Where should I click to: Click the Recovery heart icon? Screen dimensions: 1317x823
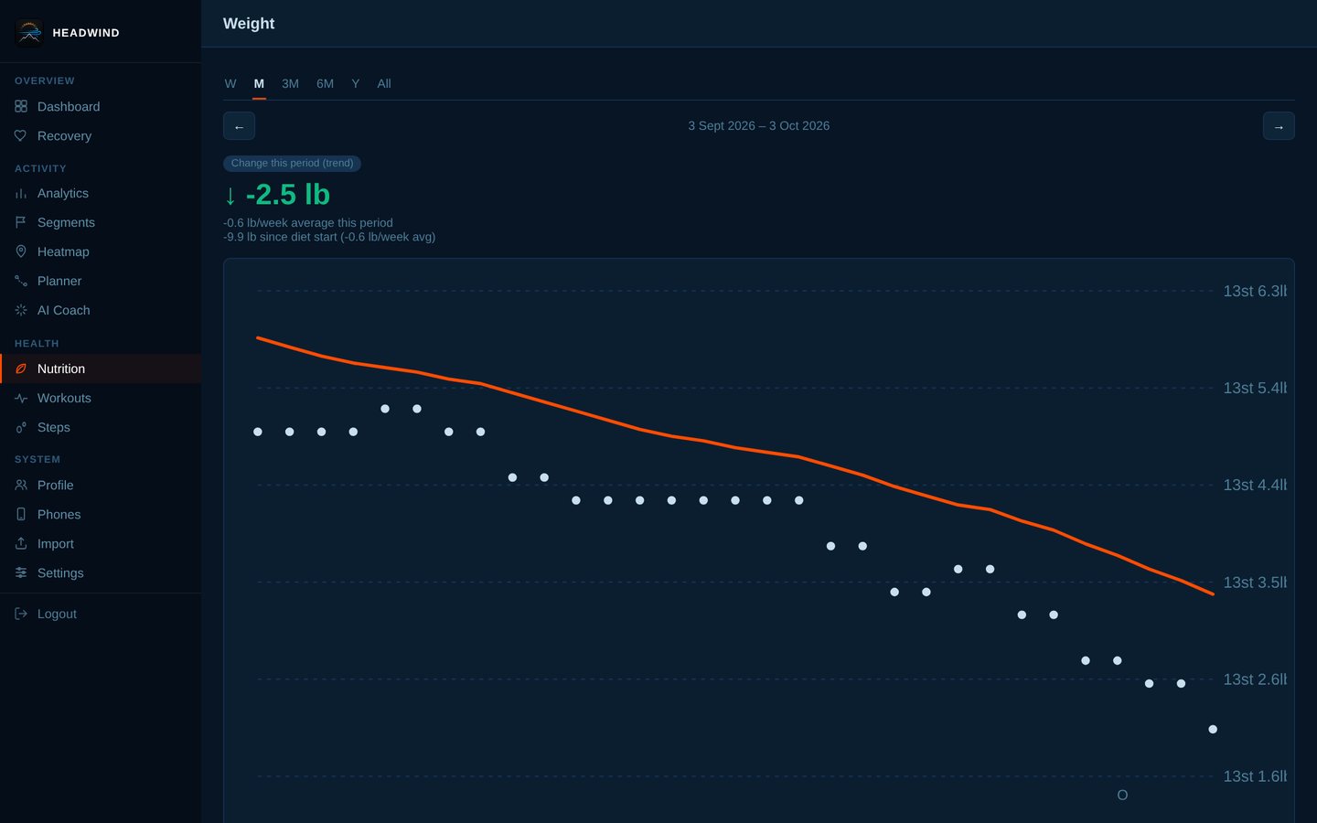(21, 136)
